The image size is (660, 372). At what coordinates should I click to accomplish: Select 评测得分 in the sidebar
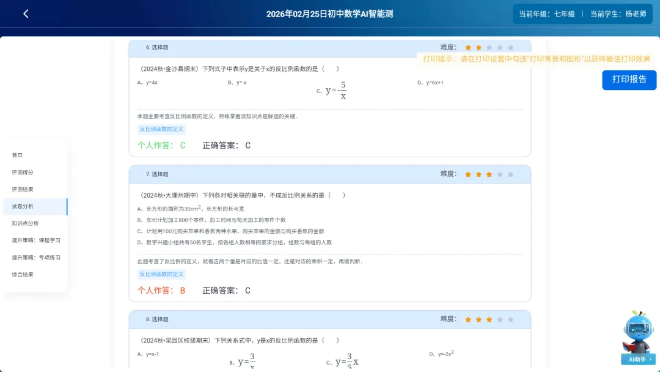coord(23,173)
